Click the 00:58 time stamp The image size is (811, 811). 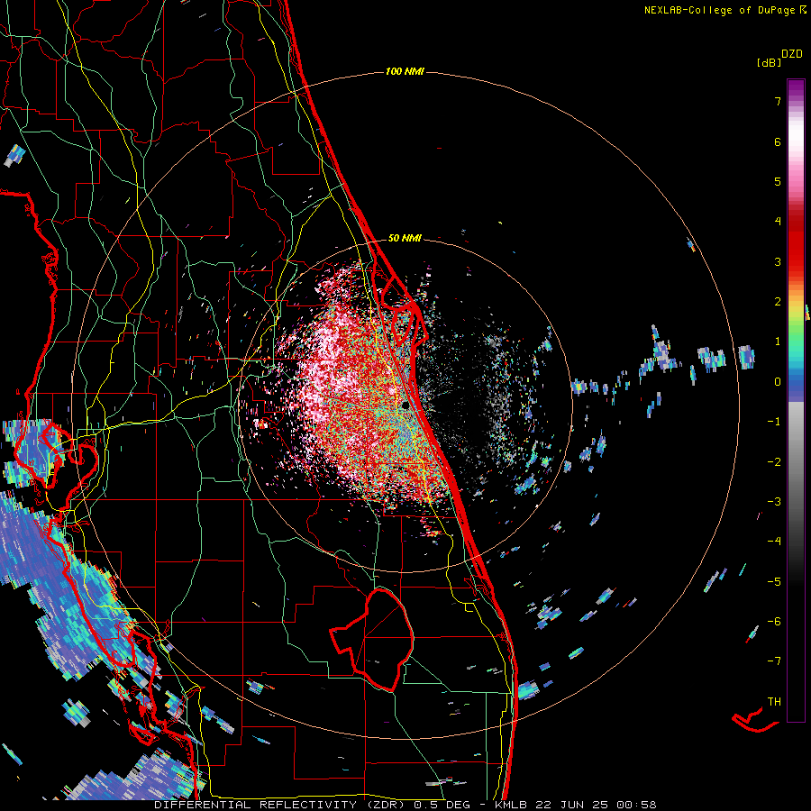637,805
